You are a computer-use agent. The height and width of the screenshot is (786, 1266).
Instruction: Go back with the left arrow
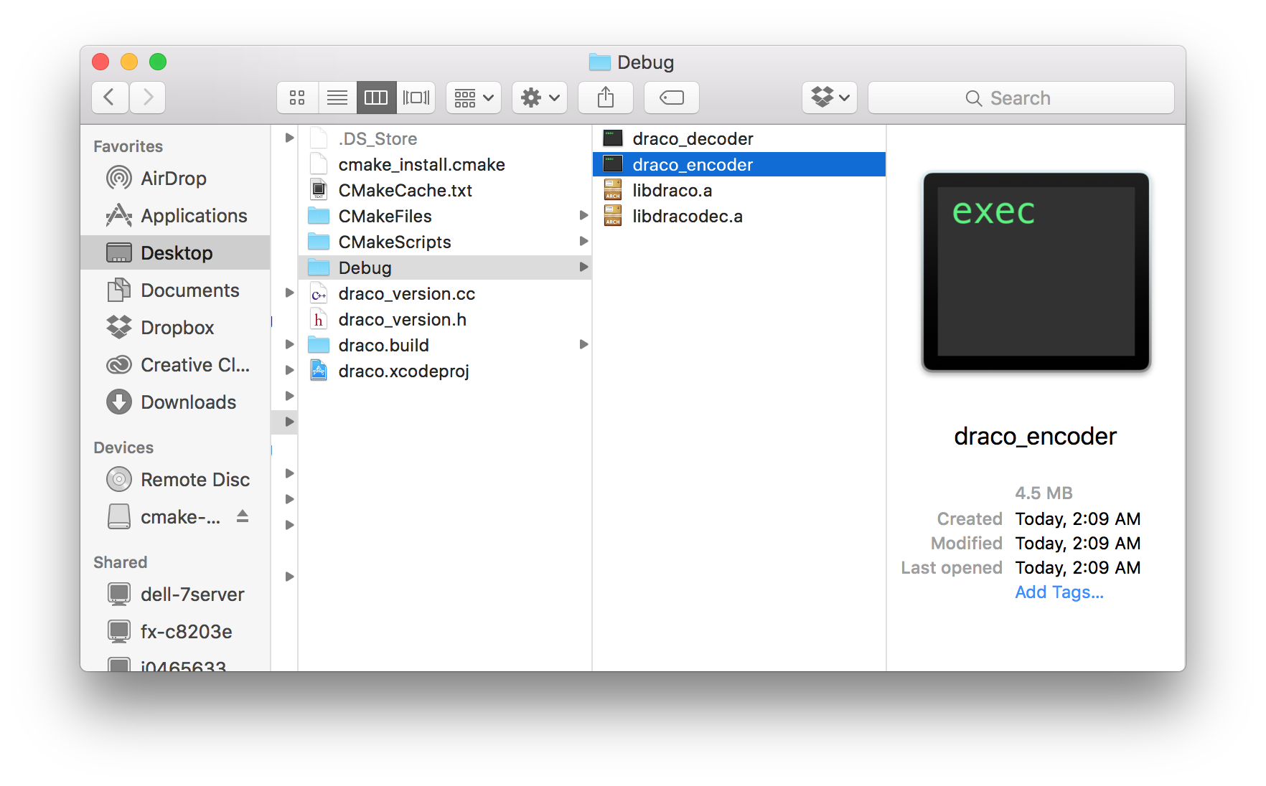click(x=110, y=98)
